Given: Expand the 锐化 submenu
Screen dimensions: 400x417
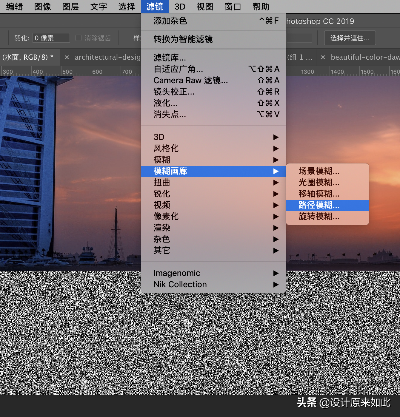Looking at the screenshot, I should tap(213, 194).
